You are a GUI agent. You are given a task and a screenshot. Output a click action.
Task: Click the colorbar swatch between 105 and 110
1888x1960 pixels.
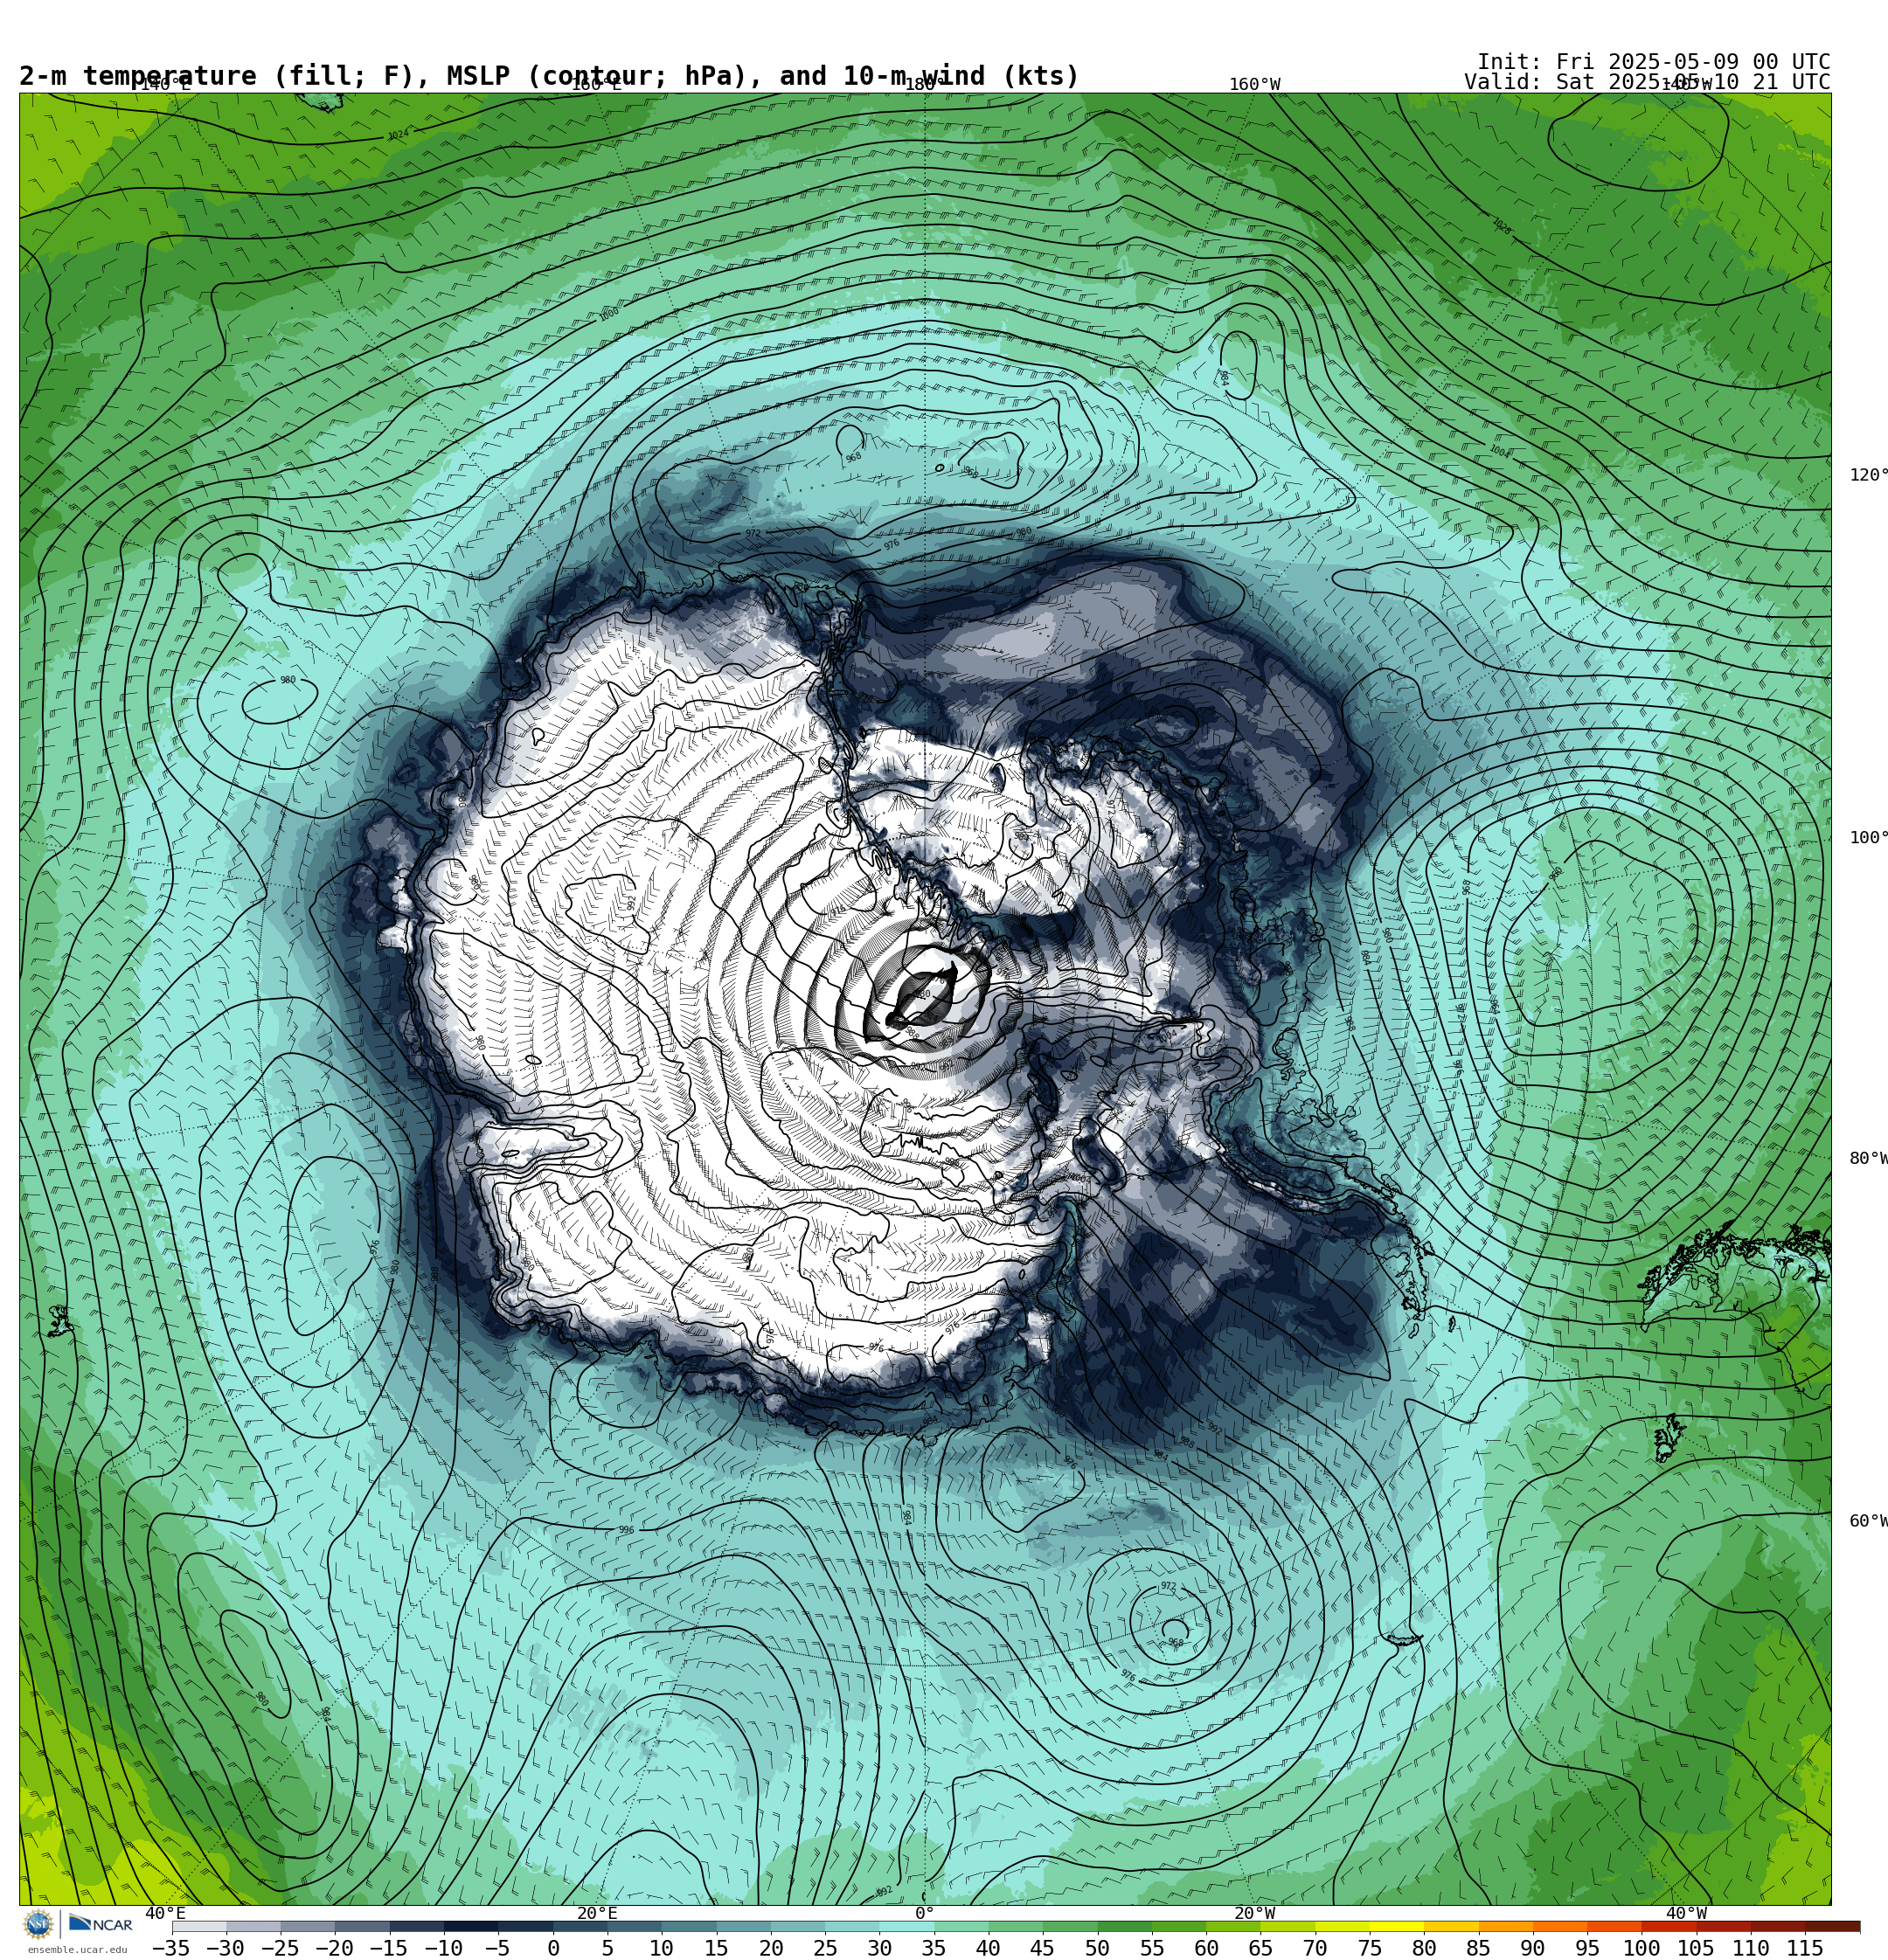[x=1723, y=1926]
